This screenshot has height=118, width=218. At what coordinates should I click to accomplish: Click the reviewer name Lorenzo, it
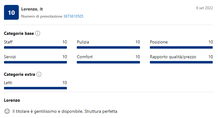(32, 9)
